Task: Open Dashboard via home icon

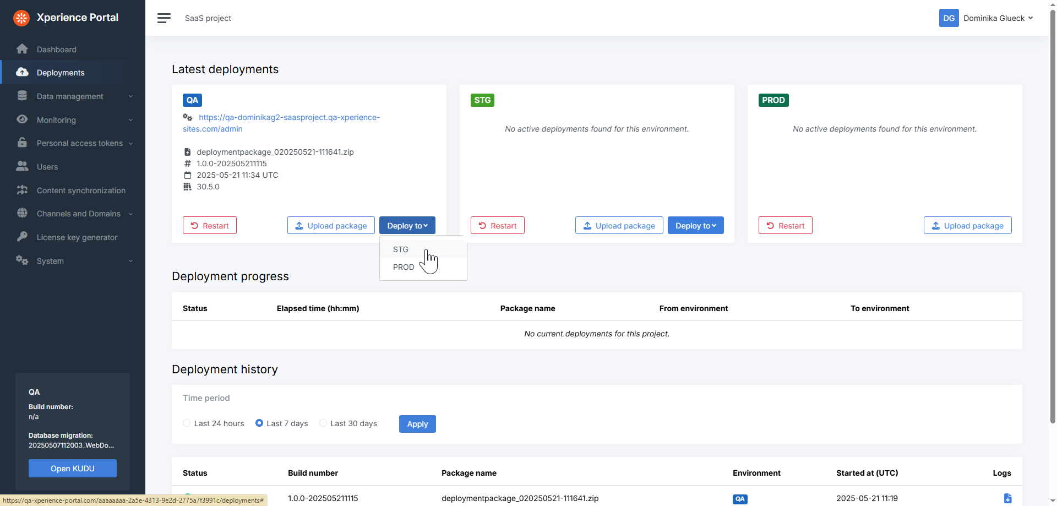Action: pyautogui.click(x=22, y=49)
